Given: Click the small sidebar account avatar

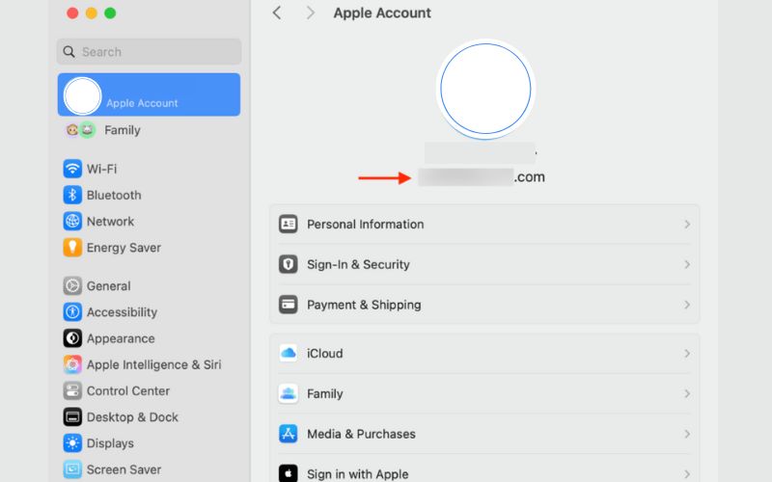Looking at the screenshot, I should tap(82, 95).
